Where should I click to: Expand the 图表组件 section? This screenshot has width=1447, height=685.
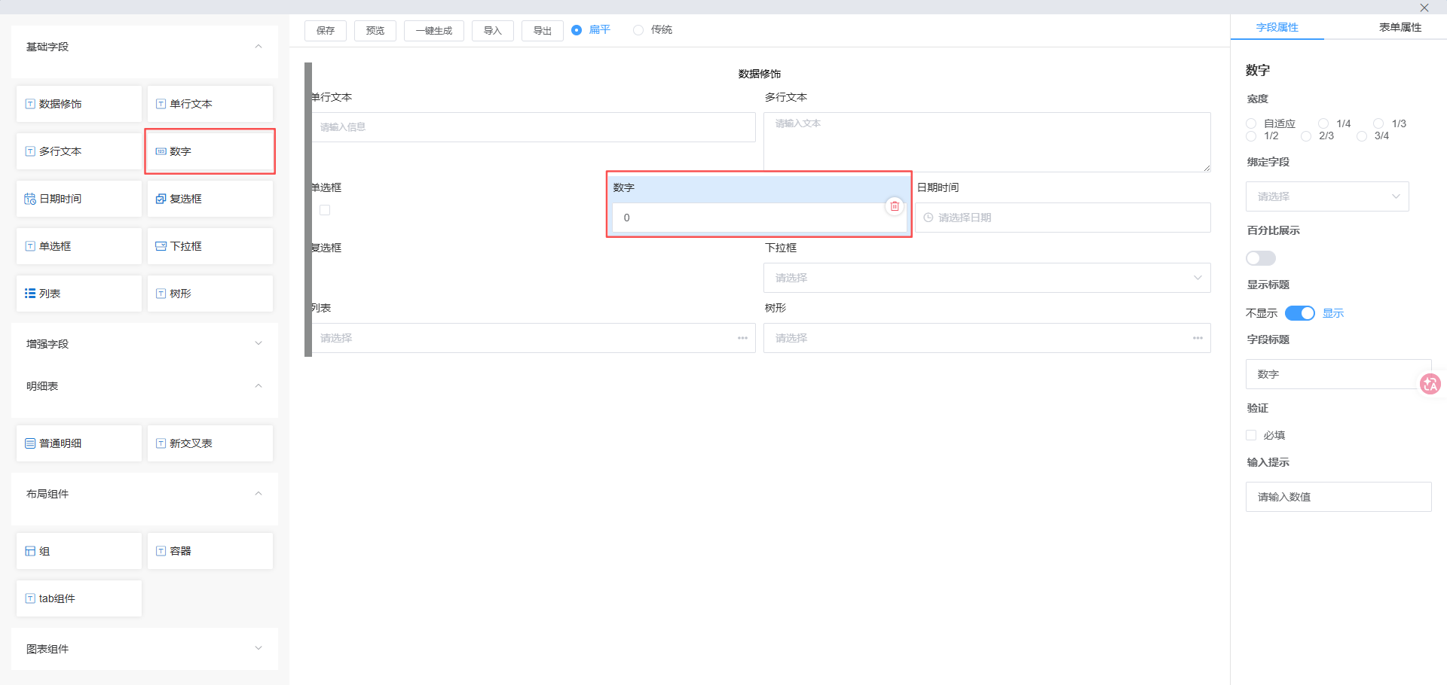tap(259, 648)
